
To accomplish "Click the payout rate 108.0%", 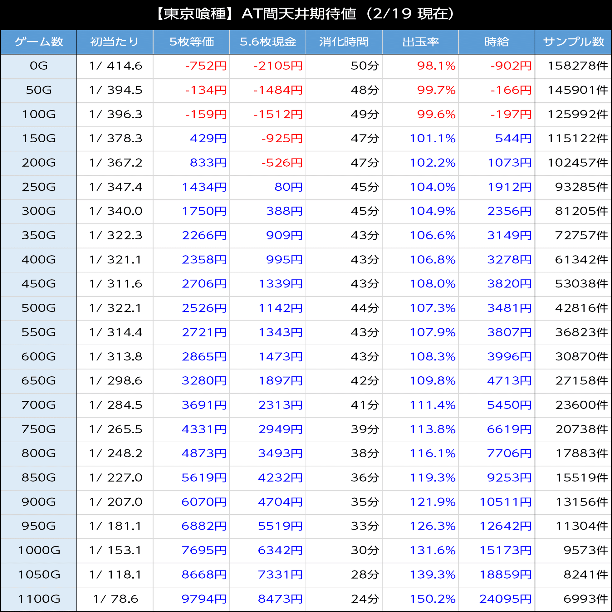I will (432, 284).
